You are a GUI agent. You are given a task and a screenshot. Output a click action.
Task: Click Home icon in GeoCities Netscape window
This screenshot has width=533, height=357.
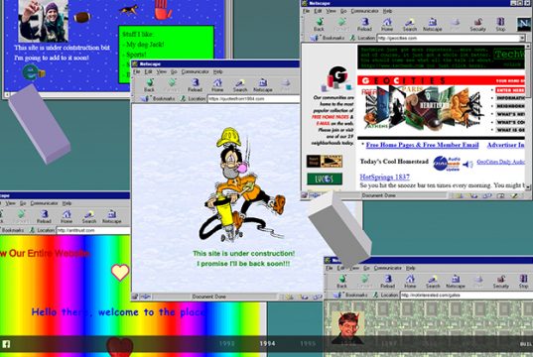coord(387,25)
